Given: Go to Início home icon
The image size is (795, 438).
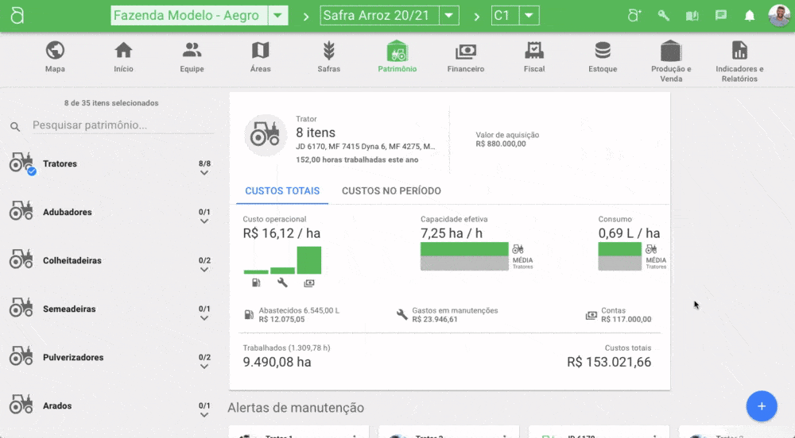Looking at the screenshot, I should coord(123,52).
